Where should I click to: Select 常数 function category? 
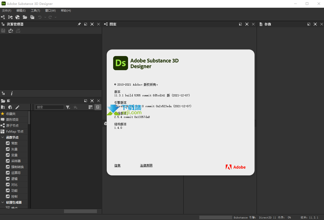tap(14, 143)
